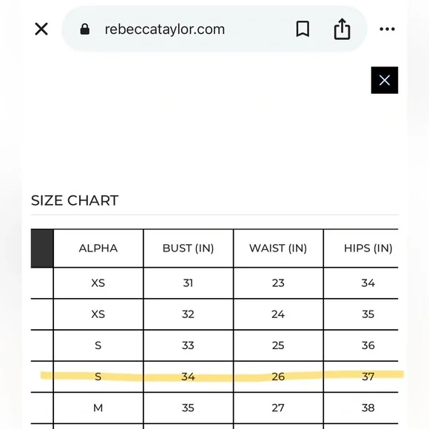The width and height of the screenshot is (429, 429).
Task: Tap the WAIST (IN) column header
Action: click(278, 248)
